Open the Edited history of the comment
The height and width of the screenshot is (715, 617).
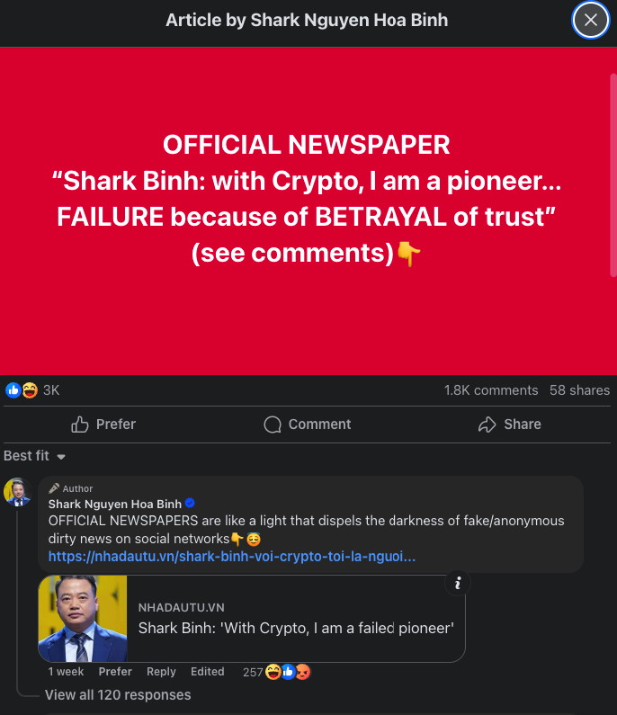(x=208, y=672)
